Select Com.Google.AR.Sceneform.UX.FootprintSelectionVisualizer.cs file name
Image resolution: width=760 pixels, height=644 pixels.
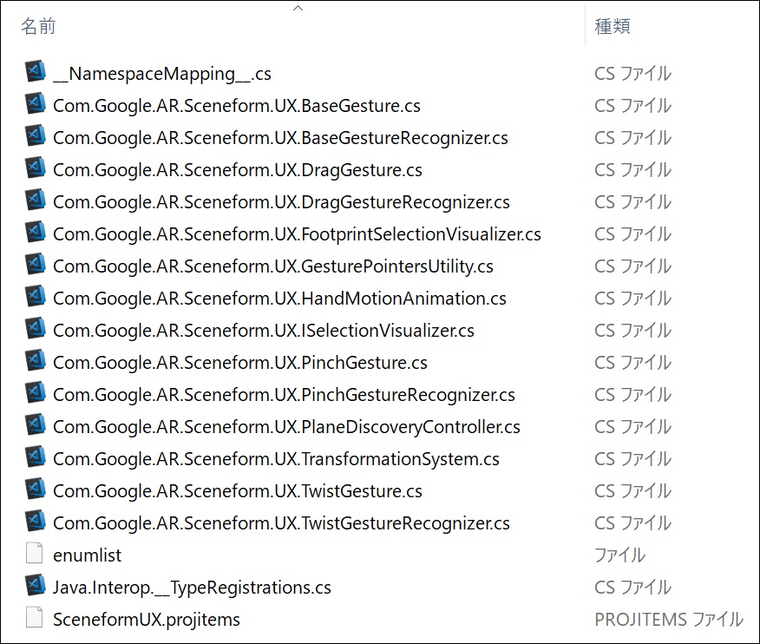pyautogui.click(x=297, y=234)
